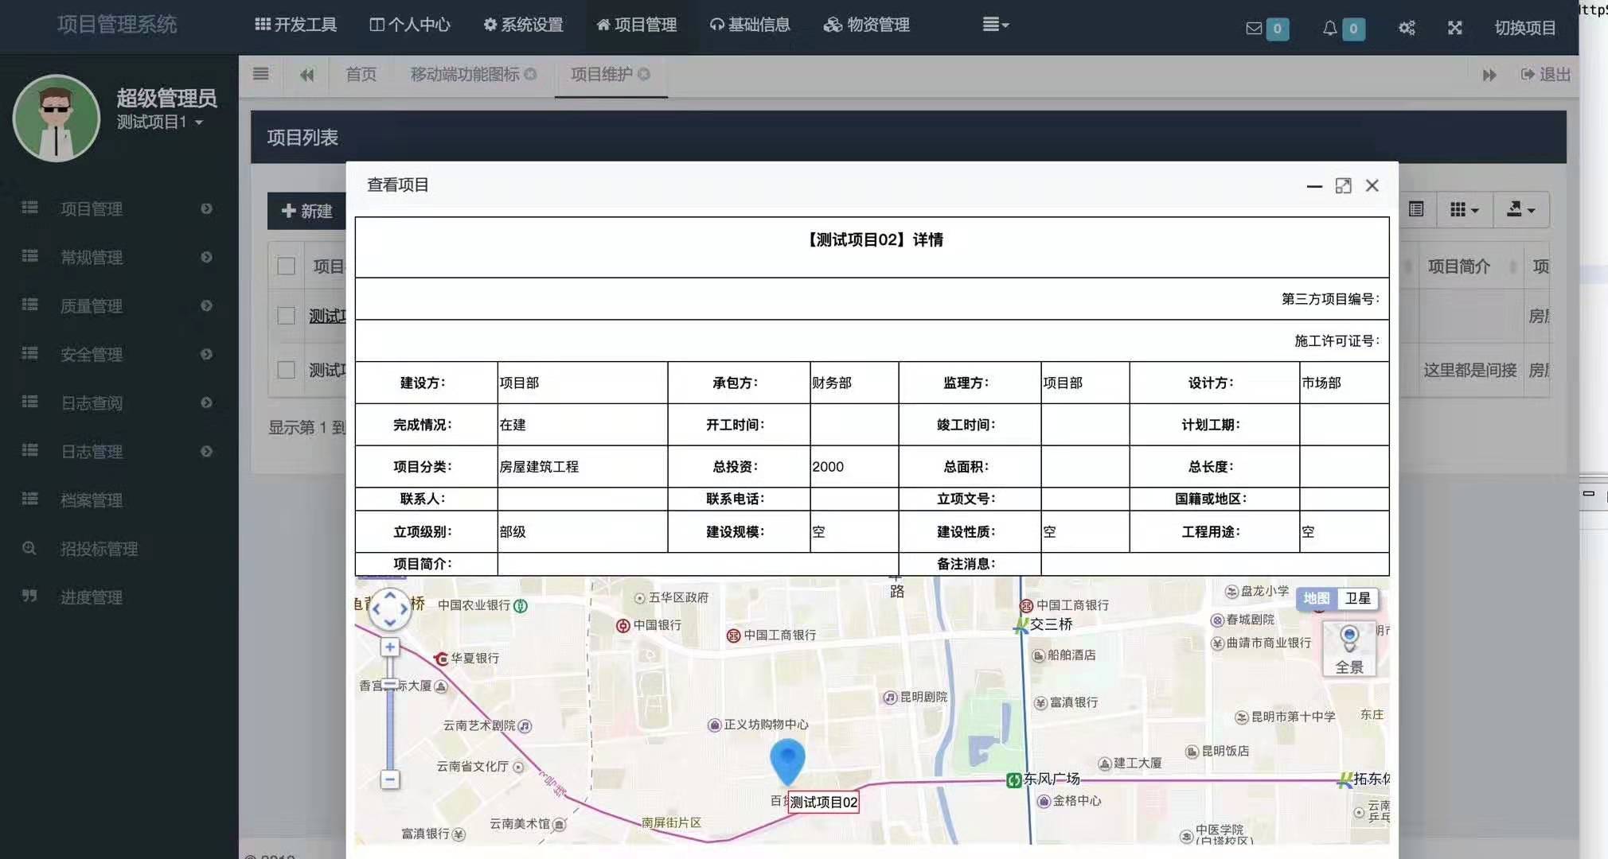Expand the 常规管理 sidebar menu
The height and width of the screenshot is (859, 1608).
click(118, 257)
